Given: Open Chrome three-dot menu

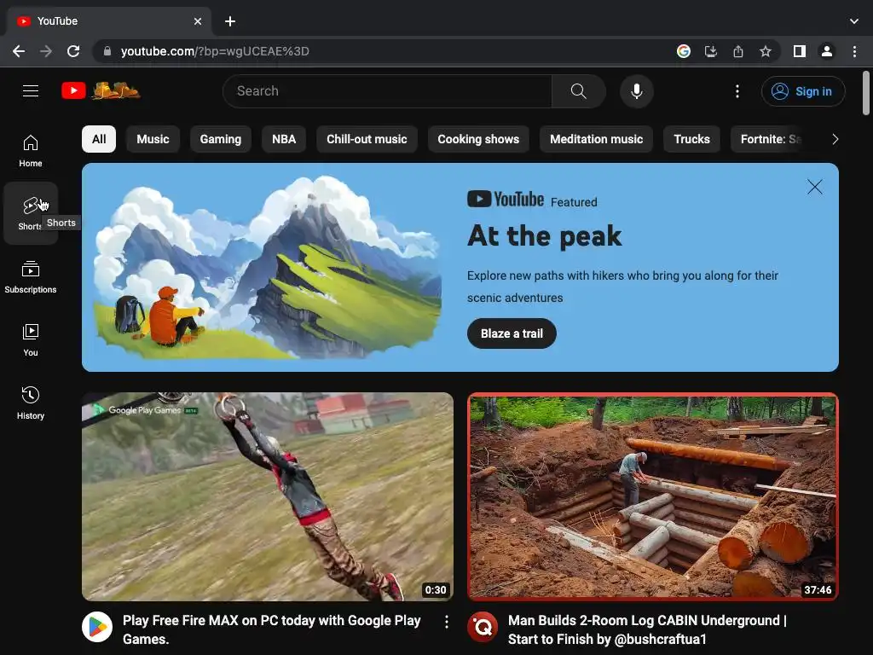Looking at the screenshot, I should (x=854, y=51).
